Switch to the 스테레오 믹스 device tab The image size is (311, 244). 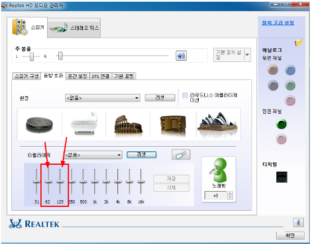74,28
